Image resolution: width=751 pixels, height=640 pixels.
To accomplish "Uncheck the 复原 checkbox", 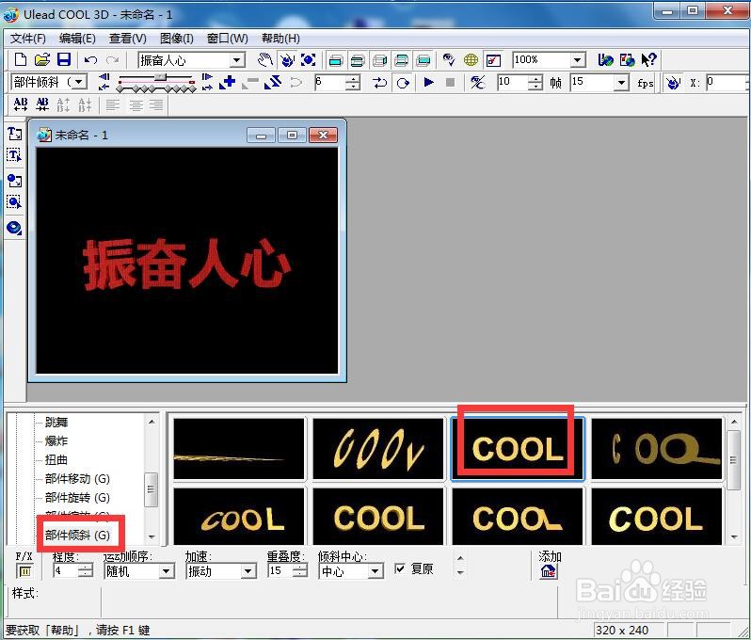I will coord(399,568).
